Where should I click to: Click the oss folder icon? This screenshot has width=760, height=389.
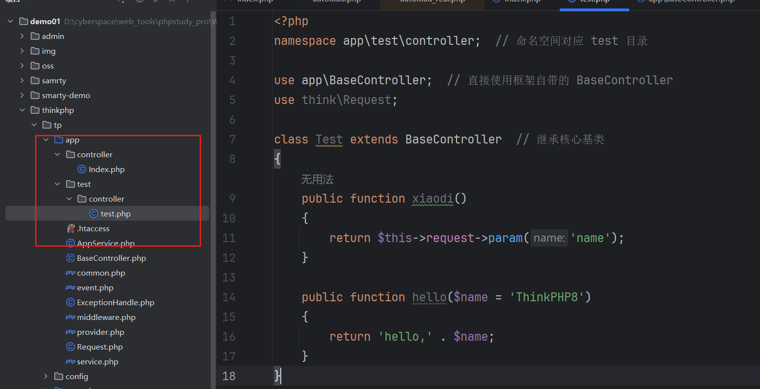click(x=35, y=66)
